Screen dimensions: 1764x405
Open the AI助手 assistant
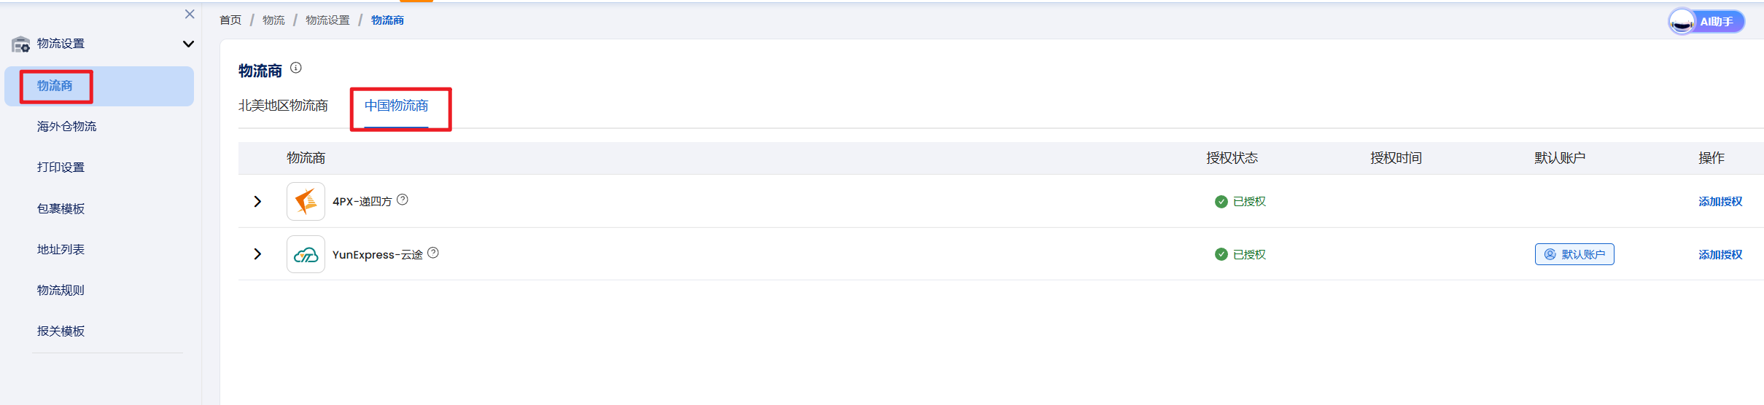point(1706,22)
